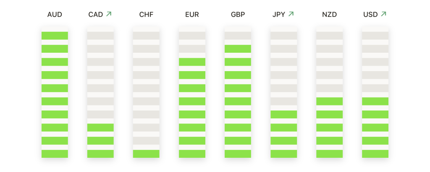This screenshot has width=430, height=172.
Task: Click the top green segment of GBP meter
Action: [238, 49]
